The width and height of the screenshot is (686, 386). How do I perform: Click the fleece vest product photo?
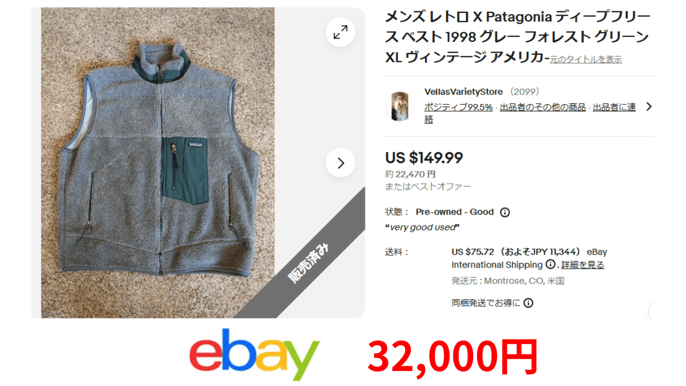[158, 163]
